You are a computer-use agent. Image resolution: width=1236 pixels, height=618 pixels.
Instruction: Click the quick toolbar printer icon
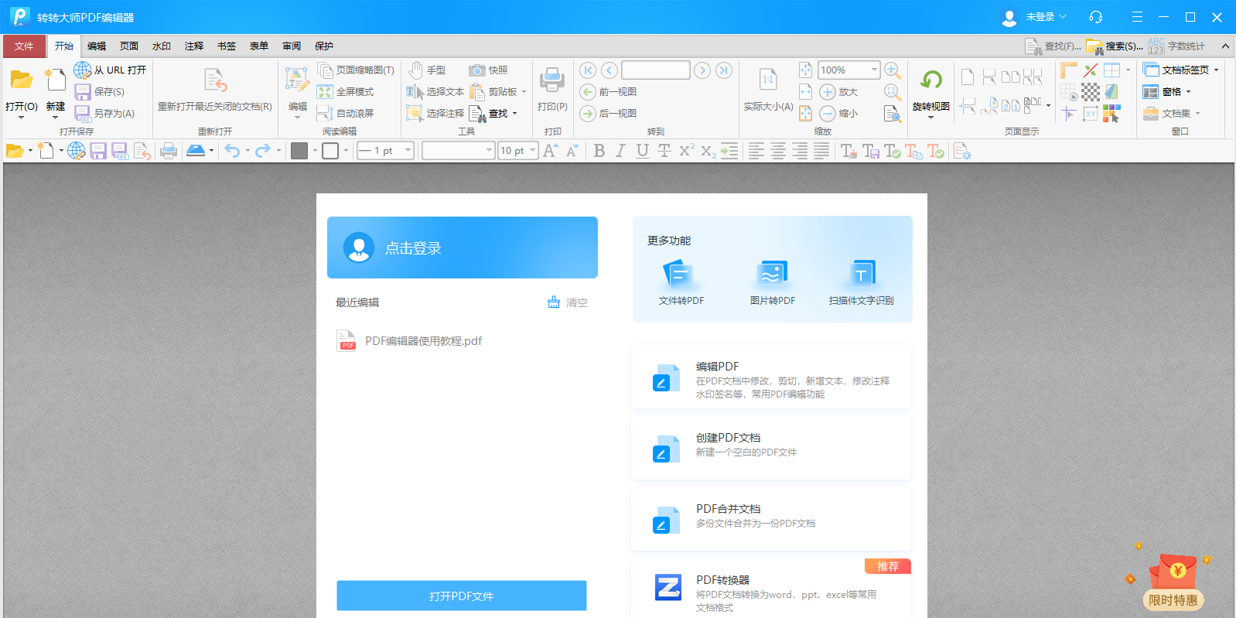coord(169,151)
